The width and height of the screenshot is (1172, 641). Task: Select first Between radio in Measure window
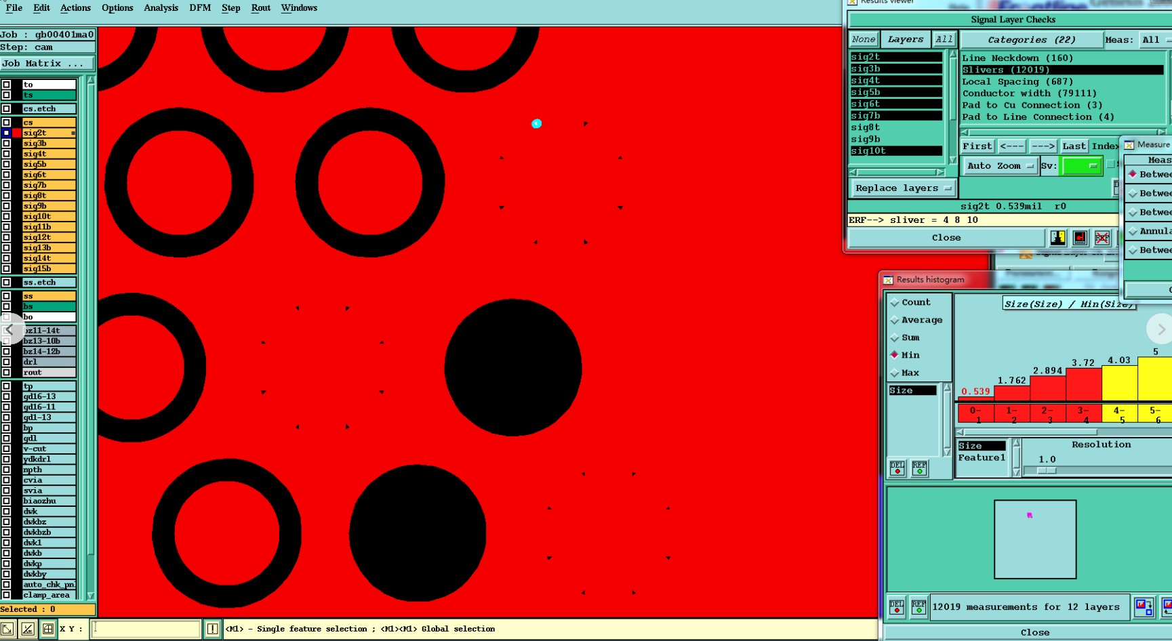pyautogui.click(x=1133, y=174)
